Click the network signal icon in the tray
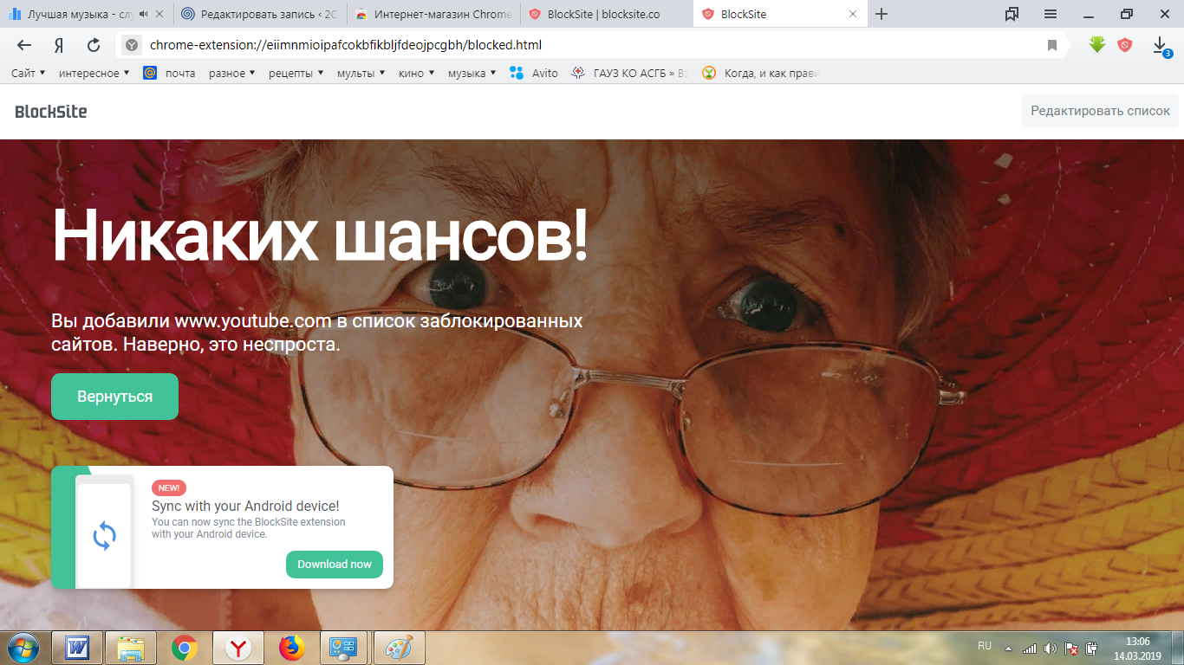The width and height of the screenshot is (1184, 665). click(1030, 648)
